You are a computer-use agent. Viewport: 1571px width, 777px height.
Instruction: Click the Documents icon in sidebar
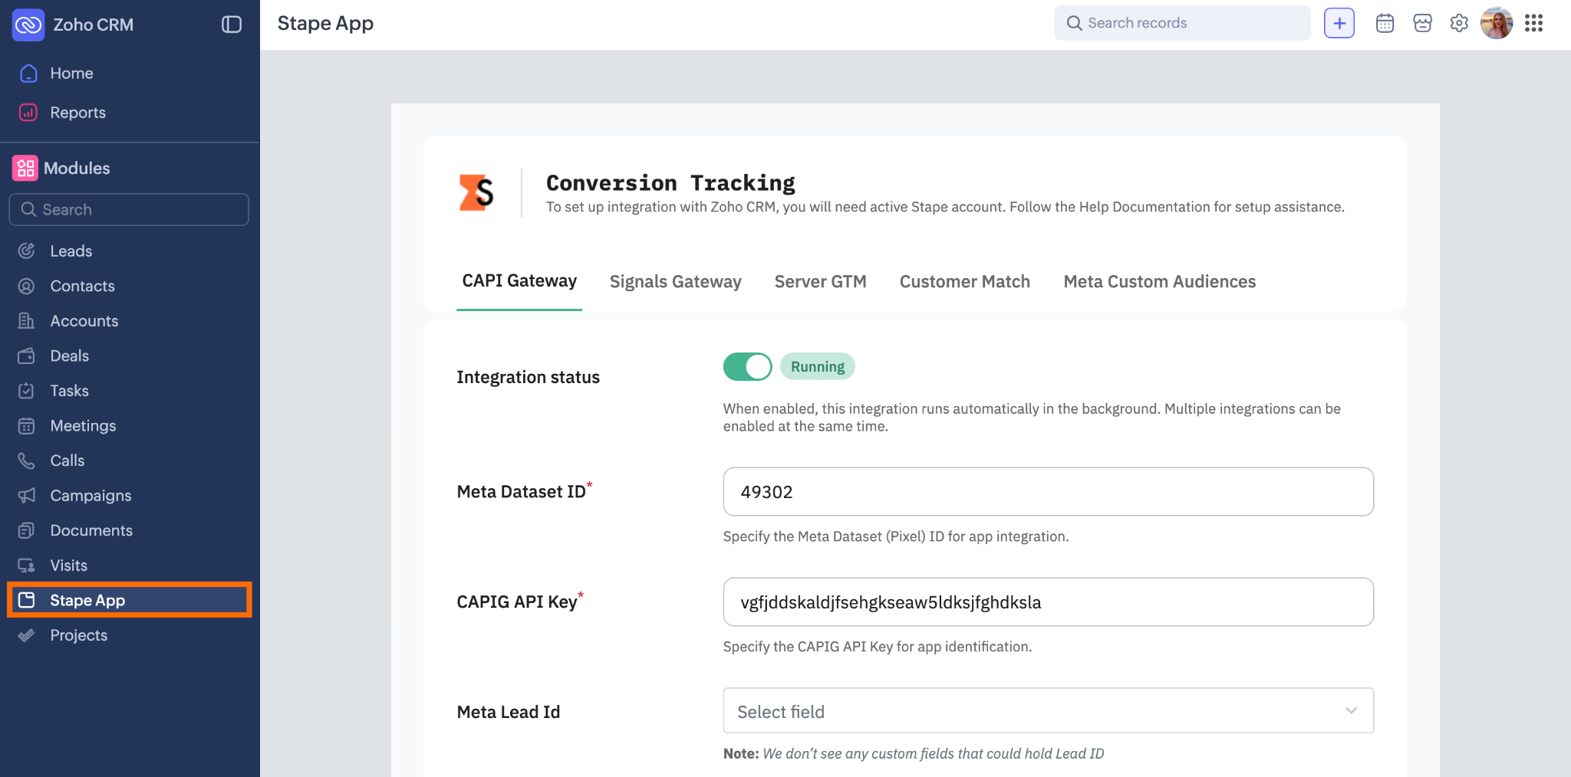pos(27,530)
